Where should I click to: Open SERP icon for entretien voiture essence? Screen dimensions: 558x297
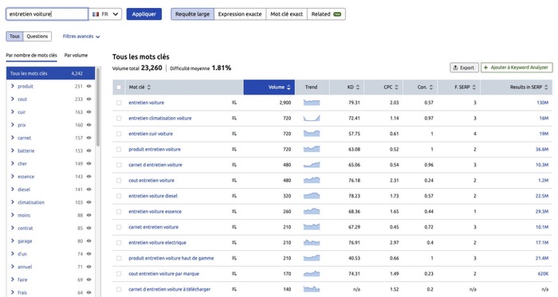pos(234,212)
